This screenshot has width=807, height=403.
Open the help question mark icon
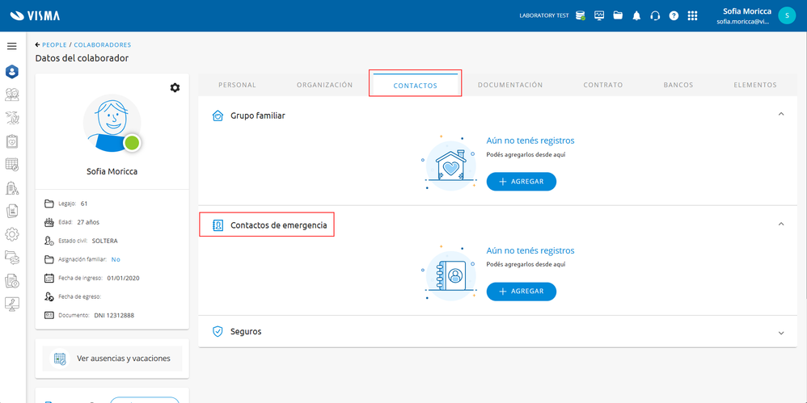click(674, 15)
